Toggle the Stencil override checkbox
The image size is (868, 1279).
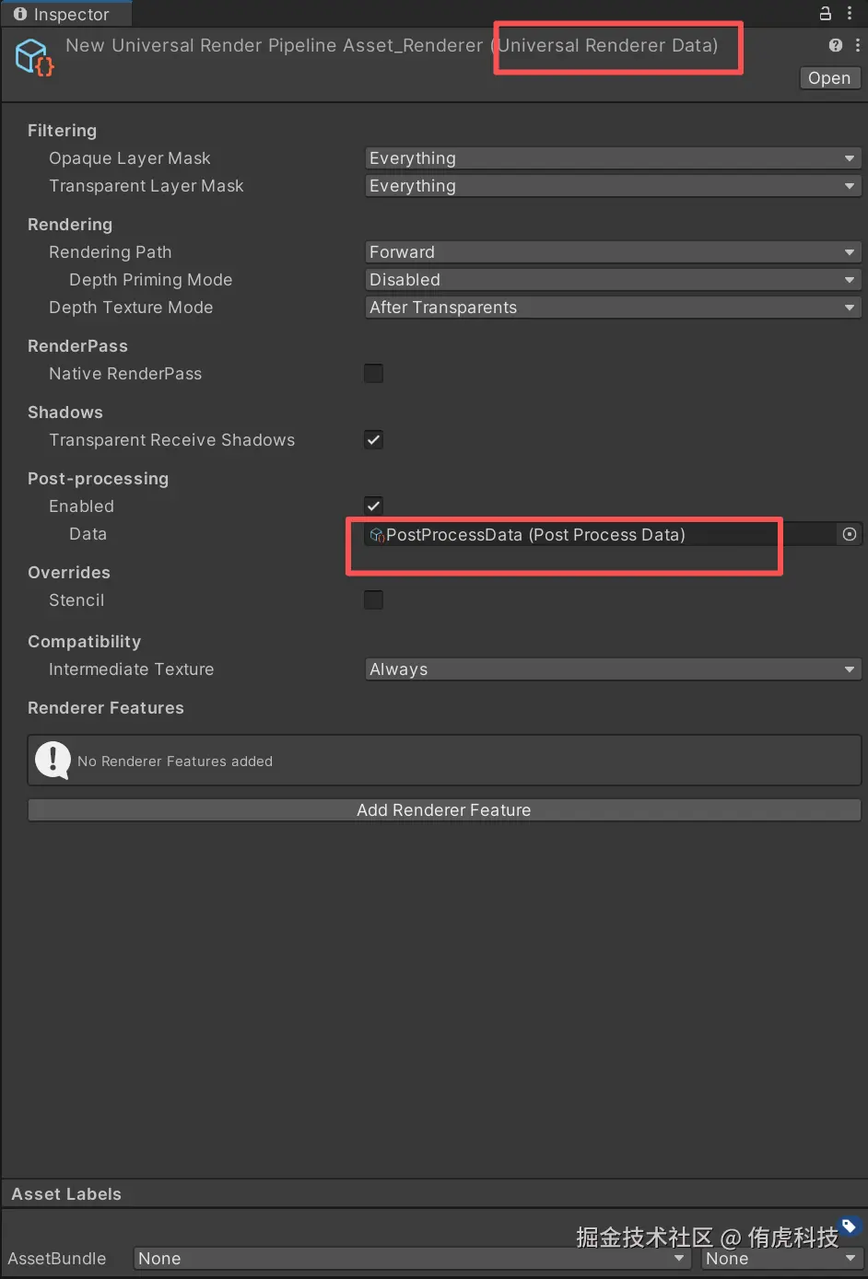pyautogui.click(x=373, y=599)
